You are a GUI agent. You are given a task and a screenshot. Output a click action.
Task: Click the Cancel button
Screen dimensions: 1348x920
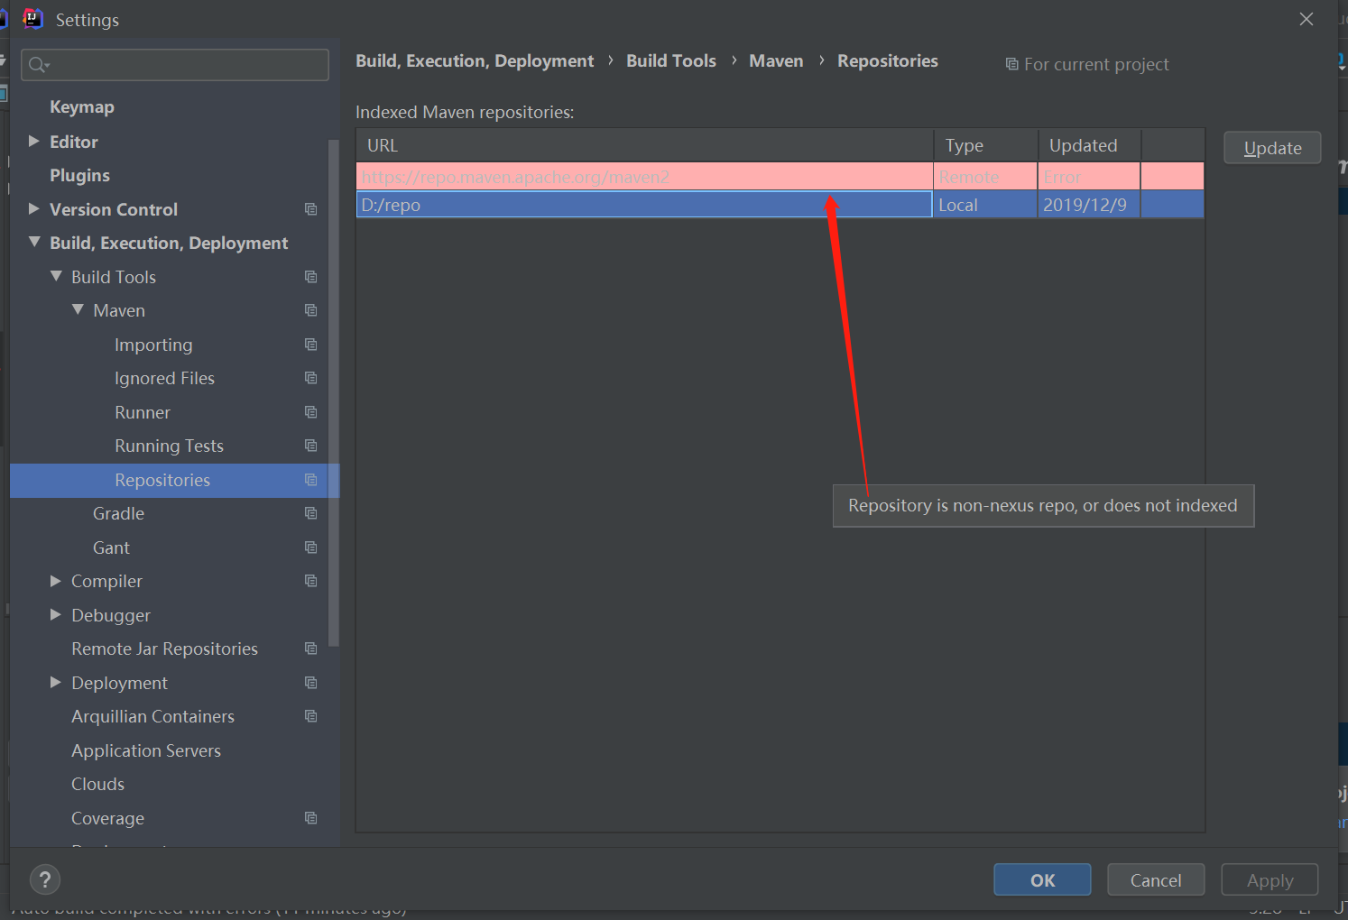[x=1156, y=880]
